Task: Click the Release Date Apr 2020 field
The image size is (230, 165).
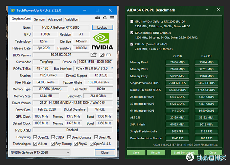Action: [43, 48]
